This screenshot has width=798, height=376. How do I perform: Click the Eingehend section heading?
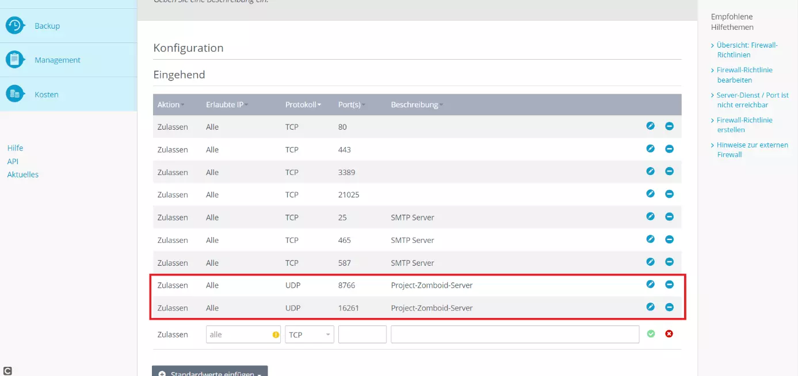[x=179, y=75]
